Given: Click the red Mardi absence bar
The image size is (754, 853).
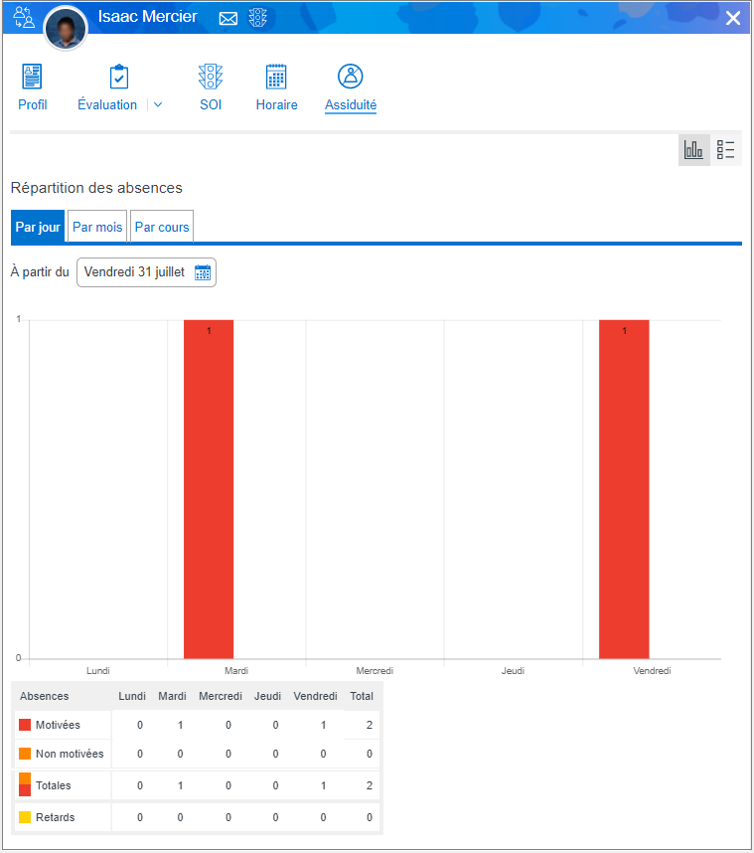Looking at the screenshot, I should tap(209, 489).
